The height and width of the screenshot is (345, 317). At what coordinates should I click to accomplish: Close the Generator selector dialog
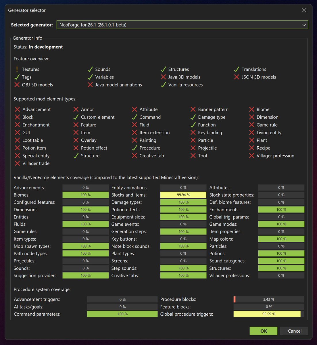tap(304, 10)
